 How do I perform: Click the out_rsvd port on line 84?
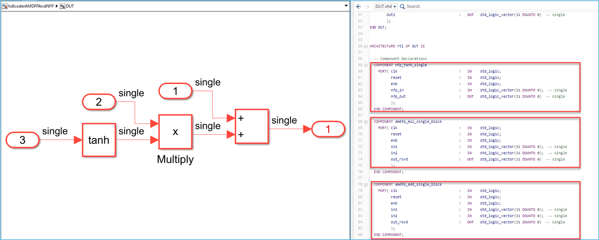(478, 222)
